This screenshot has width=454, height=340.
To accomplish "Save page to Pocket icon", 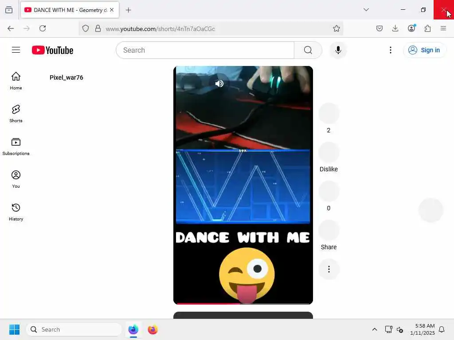I will tap(380, 28).
